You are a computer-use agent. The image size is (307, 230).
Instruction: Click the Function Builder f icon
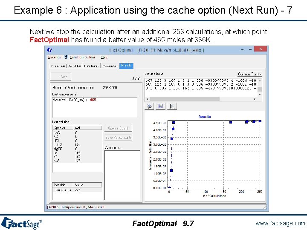coord(66,57)
